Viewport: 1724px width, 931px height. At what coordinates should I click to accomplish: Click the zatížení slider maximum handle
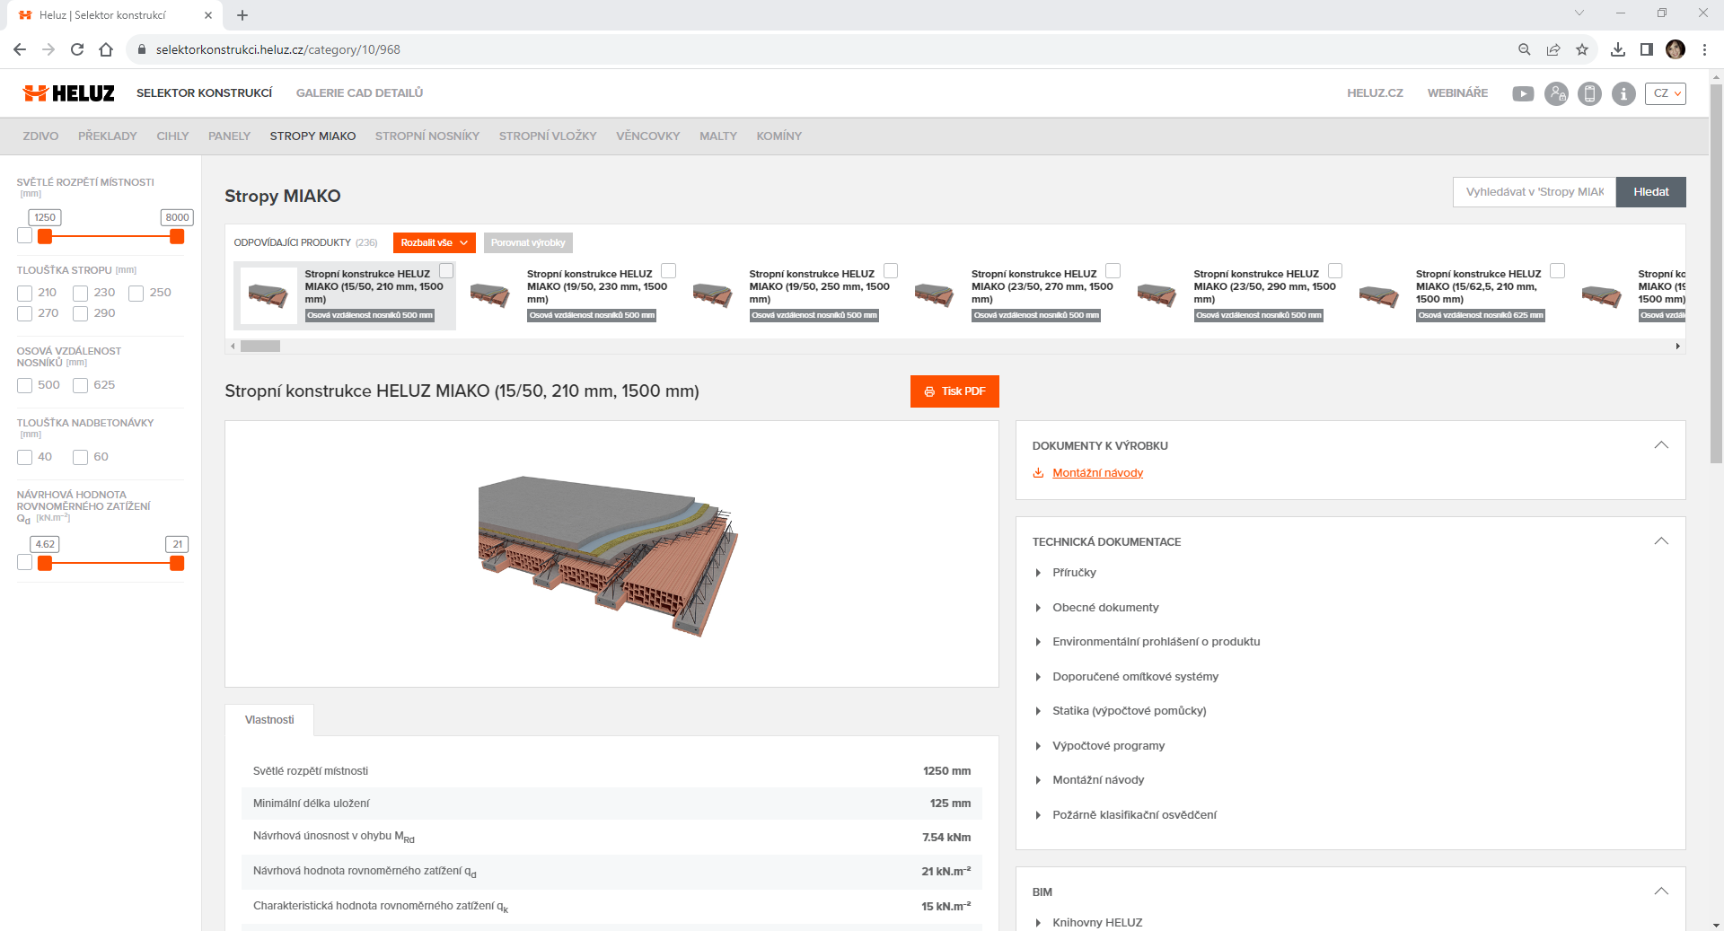pos(177,563)
